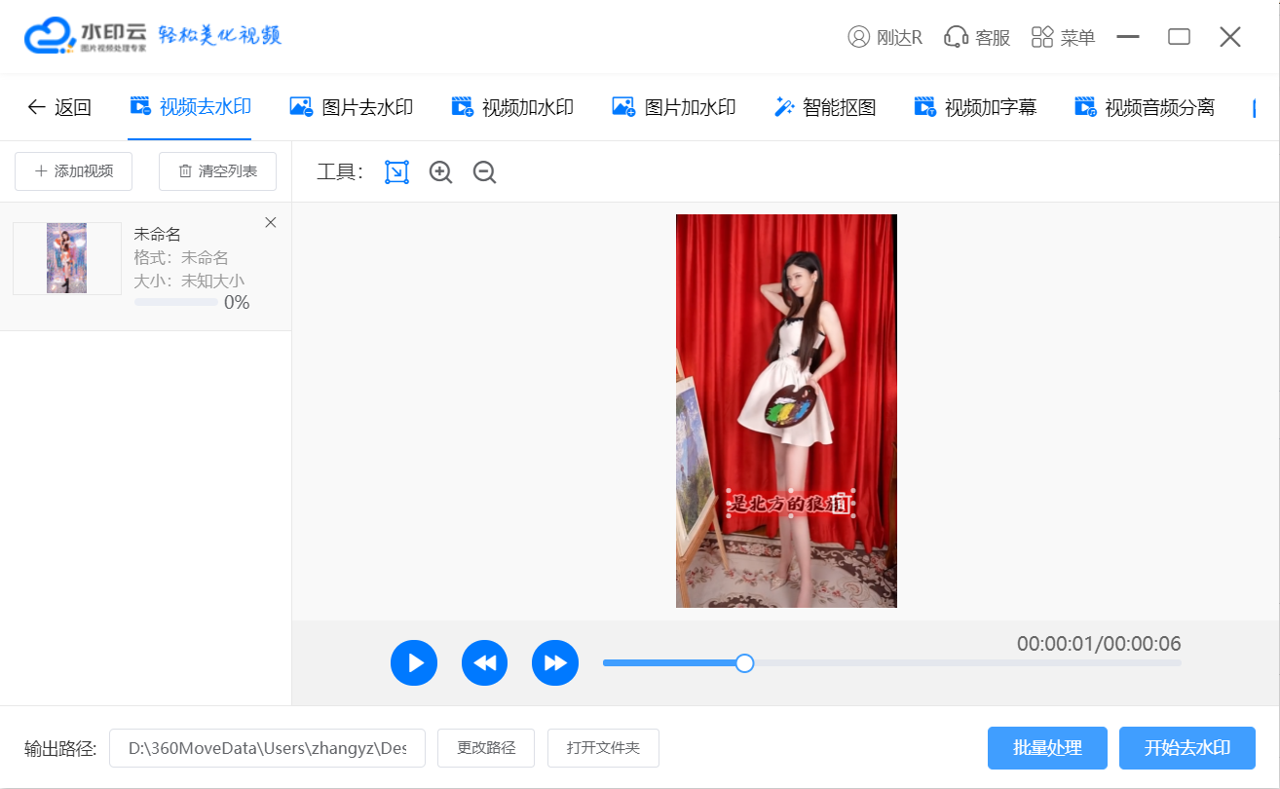
Task: Fast forward the video preview
Action: pos(555,663)
